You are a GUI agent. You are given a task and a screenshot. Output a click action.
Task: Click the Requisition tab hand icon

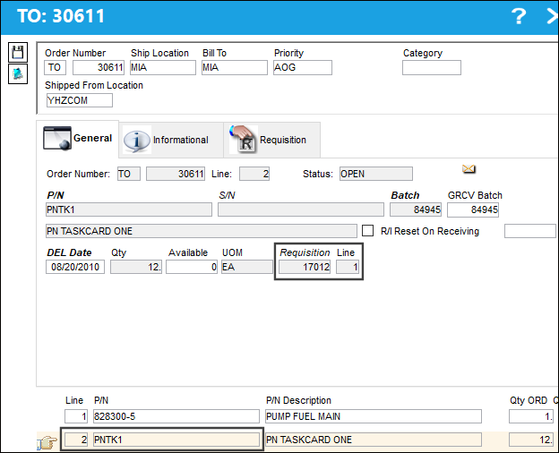[244, 139]
